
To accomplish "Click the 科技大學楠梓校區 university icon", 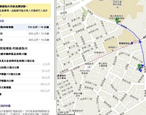I will point(117,7).
